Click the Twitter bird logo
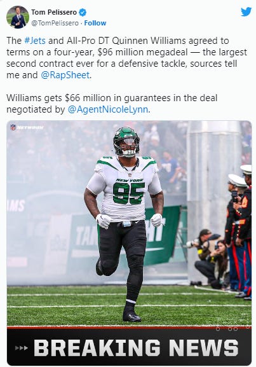Viewport: 256px width, 367px height. click(x=246, y=11)
